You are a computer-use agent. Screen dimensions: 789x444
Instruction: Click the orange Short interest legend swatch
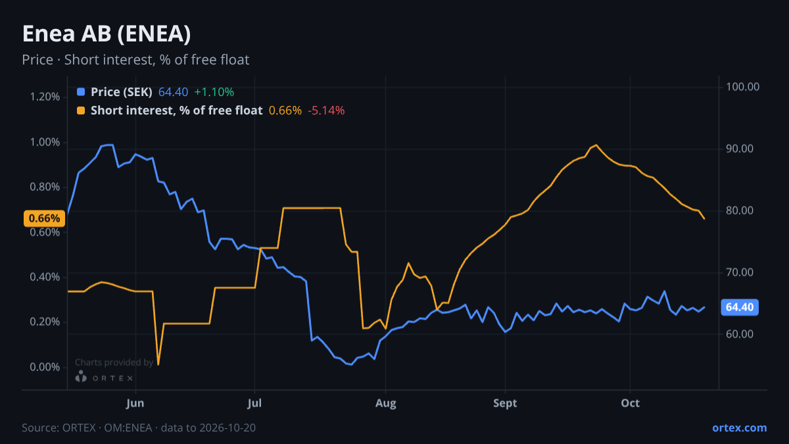(81, 111)
